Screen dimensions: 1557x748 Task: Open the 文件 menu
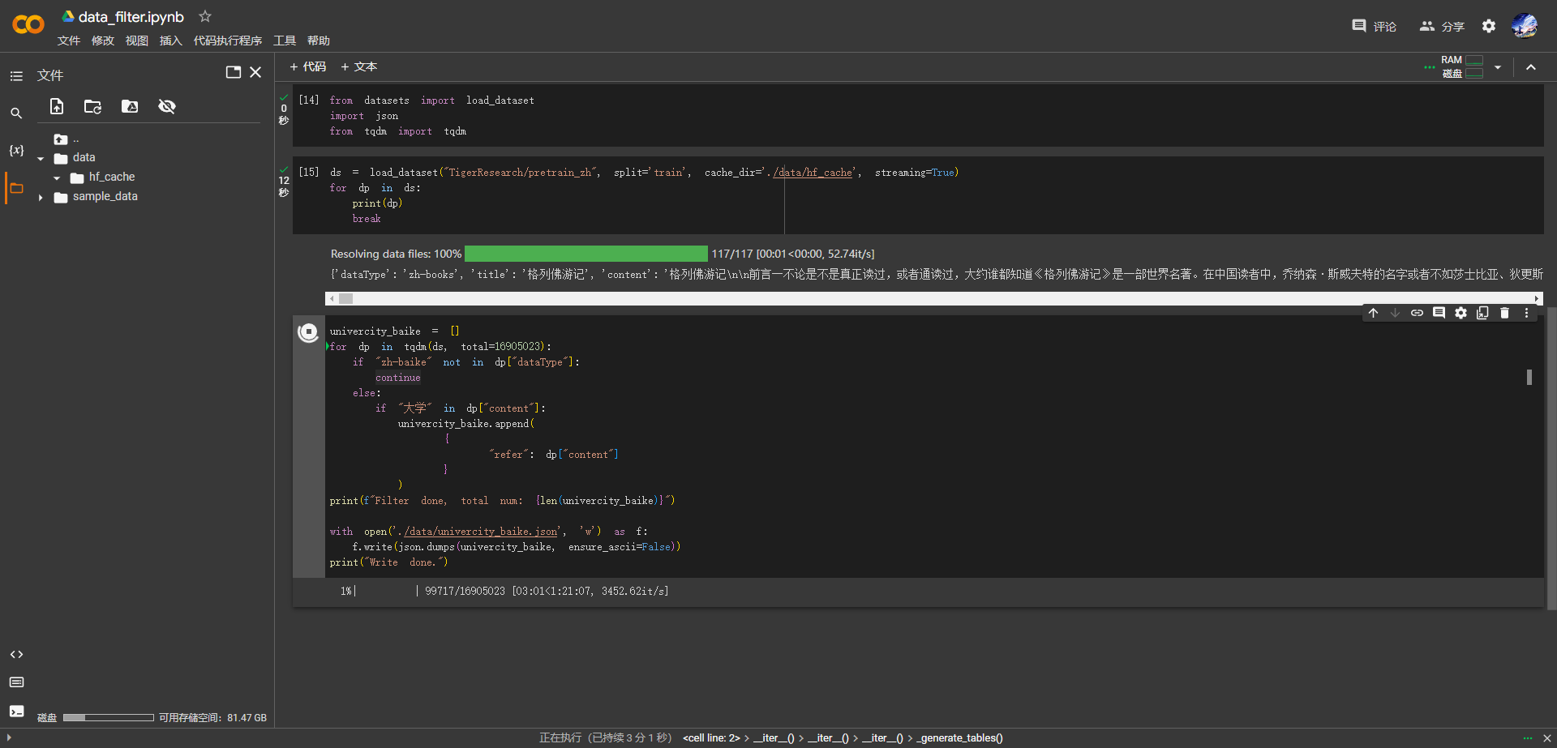point(69,41)
